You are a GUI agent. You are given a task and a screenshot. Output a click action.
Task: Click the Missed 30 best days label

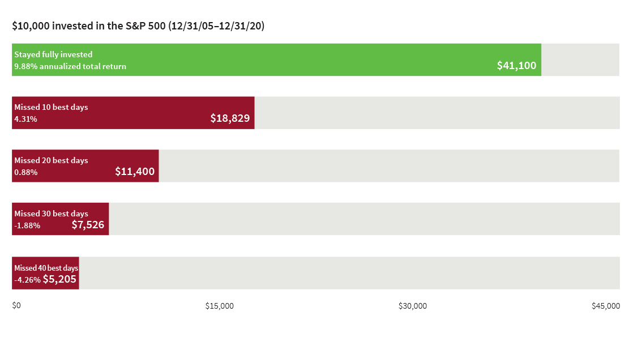[51, 214]
